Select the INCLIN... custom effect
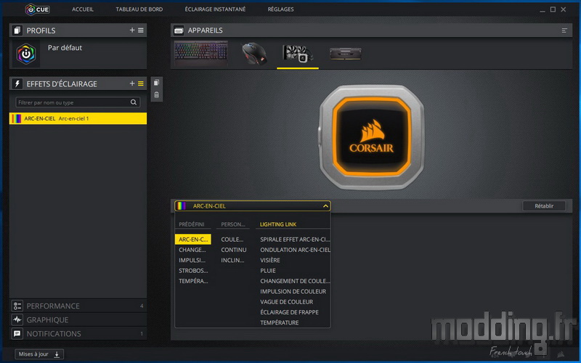581x363 pixels. 232,260
